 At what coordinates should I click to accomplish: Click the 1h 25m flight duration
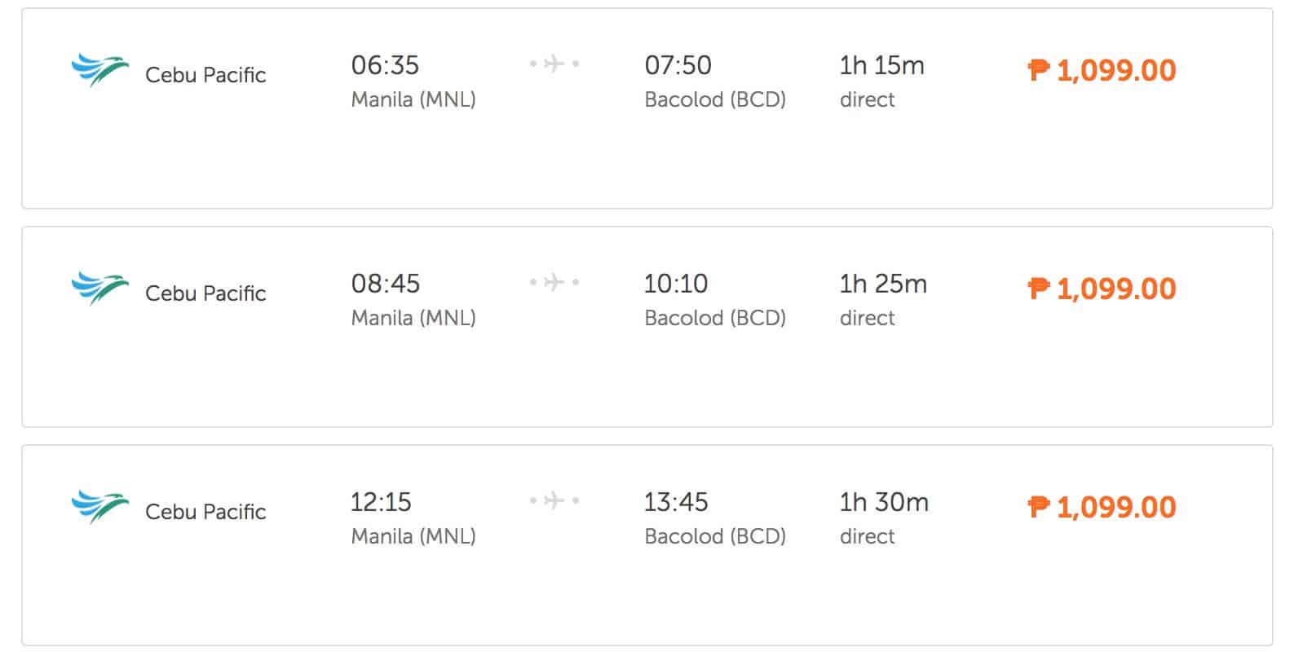point(883,284)
